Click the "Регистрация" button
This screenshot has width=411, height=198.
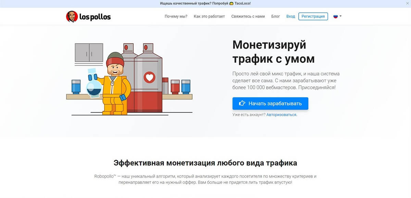(313, 16)
